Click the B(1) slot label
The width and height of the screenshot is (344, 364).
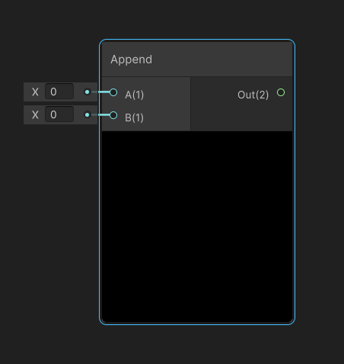pyautogui.click(x=135, y=118)
